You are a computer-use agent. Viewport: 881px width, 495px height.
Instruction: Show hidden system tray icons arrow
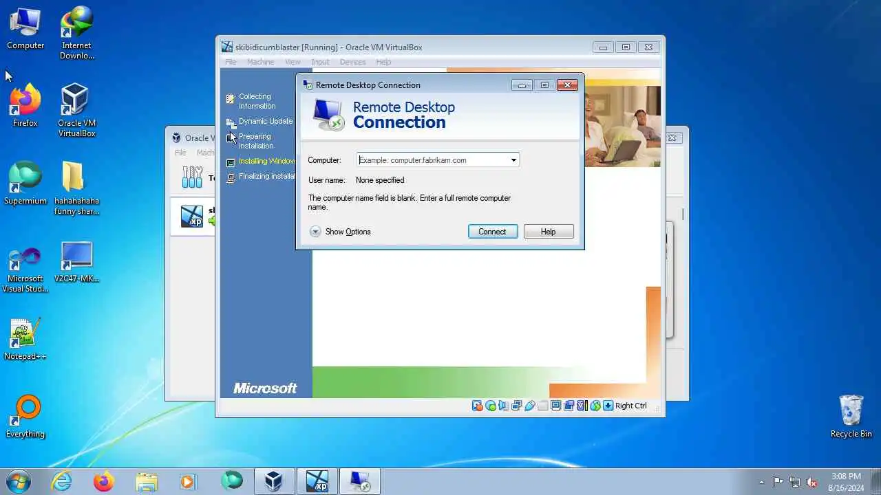(x=761, y=482)
